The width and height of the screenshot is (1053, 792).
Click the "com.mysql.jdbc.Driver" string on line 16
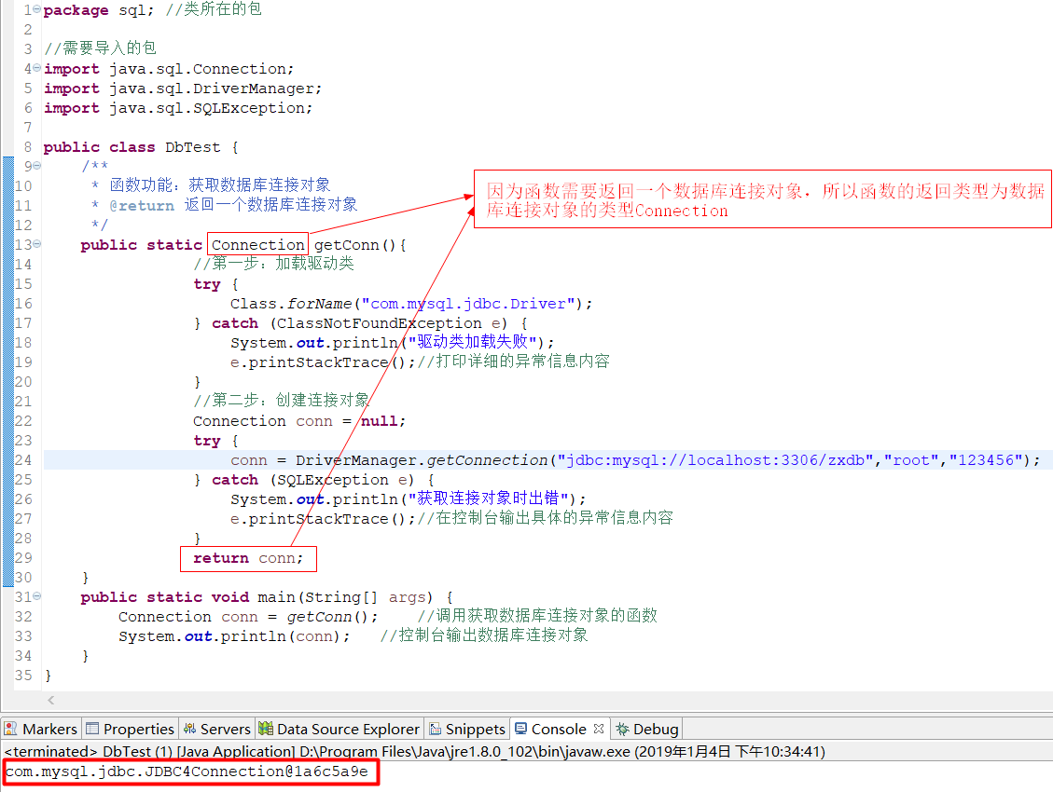[x=468, y=304]
